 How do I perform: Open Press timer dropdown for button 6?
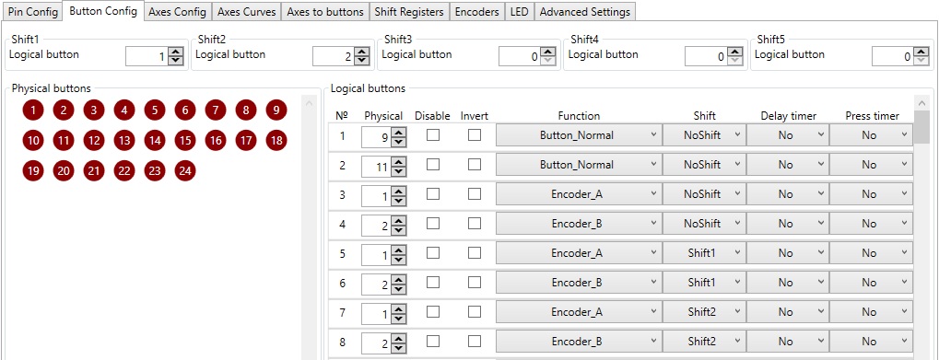click(x=871, y=283)
